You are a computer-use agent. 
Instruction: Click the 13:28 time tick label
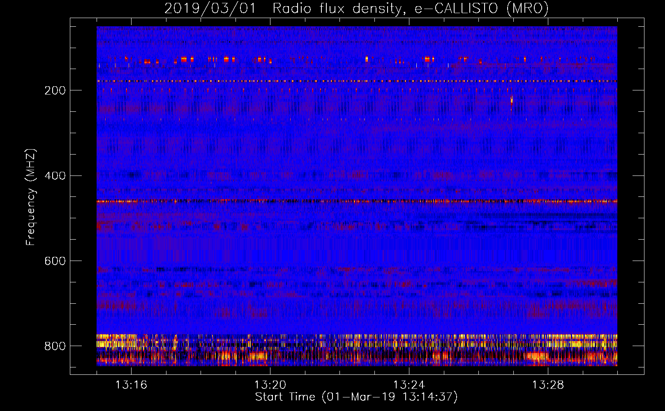548,385
